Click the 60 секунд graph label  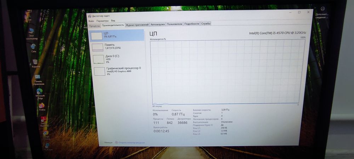(157, 106)
